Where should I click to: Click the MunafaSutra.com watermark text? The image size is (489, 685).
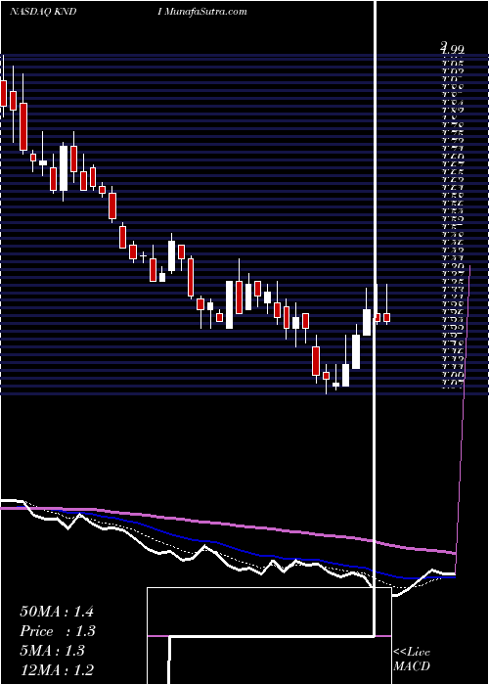[x=205, y=12]
